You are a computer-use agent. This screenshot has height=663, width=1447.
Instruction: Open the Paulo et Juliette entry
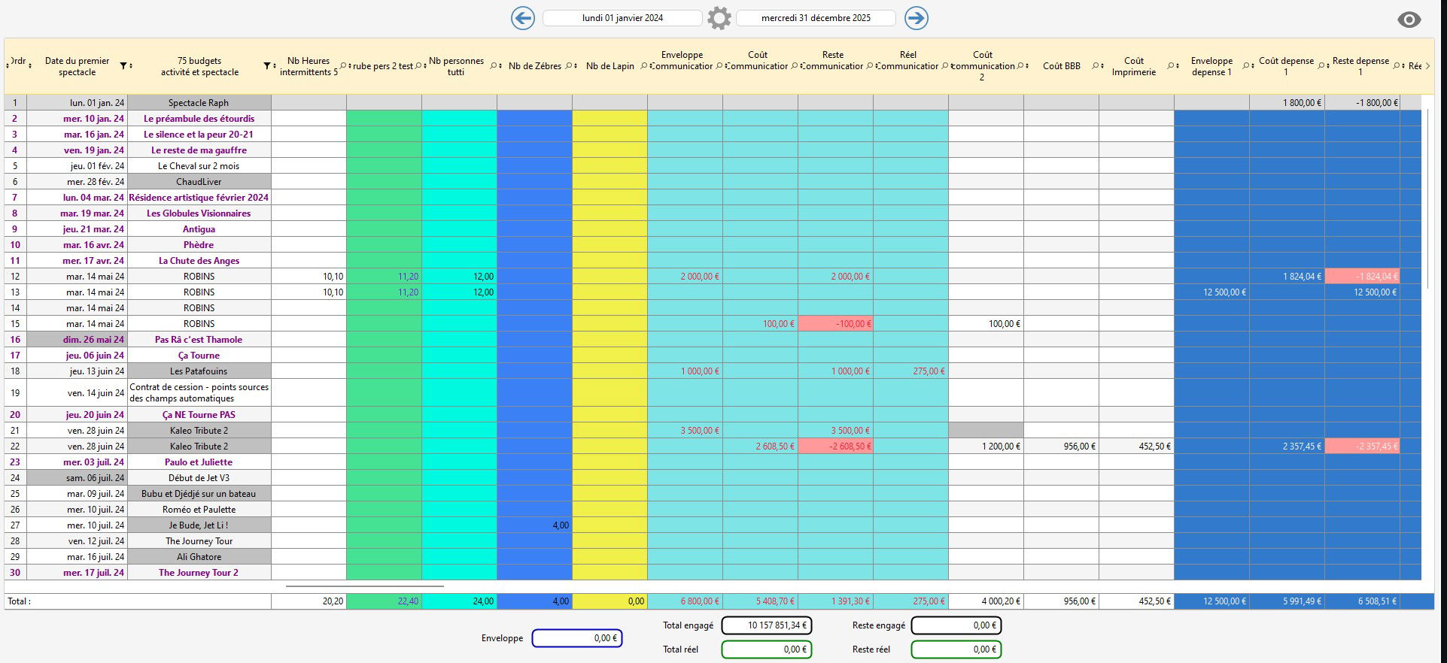[199, 462]
